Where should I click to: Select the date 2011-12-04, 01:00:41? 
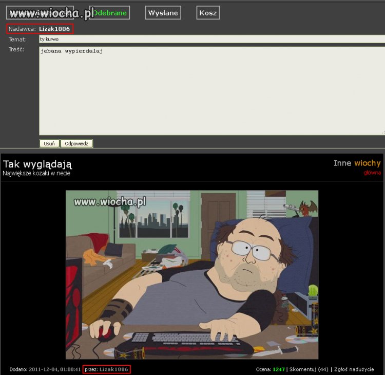[55, 369]
